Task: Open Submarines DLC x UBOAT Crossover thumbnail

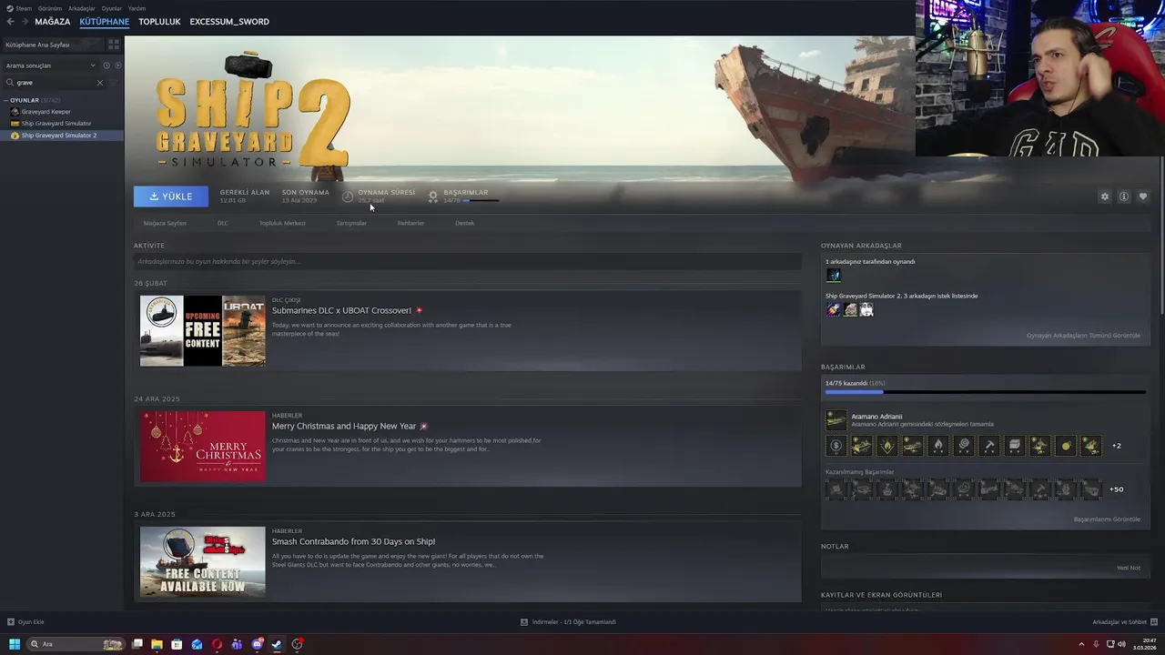Action: pyautogui.click(x=203, y=331)
